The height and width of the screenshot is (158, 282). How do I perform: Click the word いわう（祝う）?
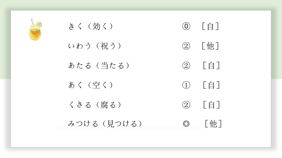tap(95, 46)
